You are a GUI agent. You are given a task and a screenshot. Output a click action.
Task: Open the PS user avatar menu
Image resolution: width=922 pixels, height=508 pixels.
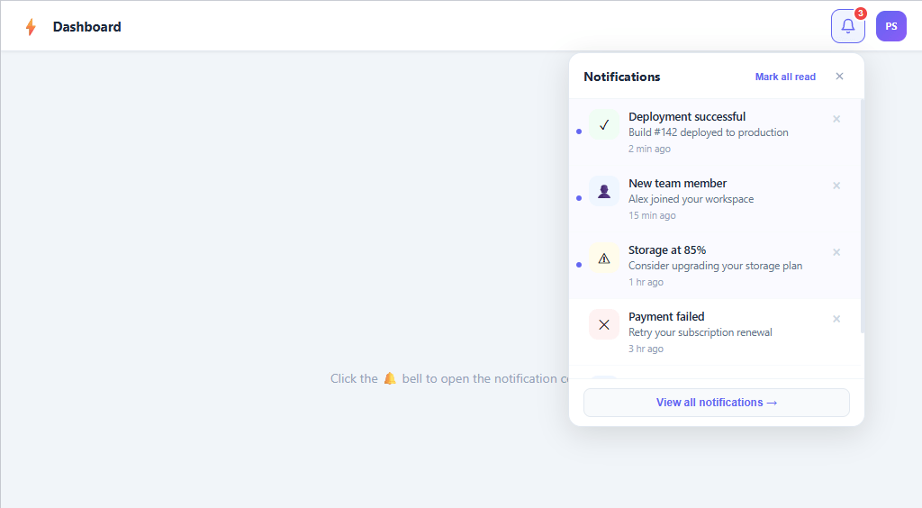point(890,26)
